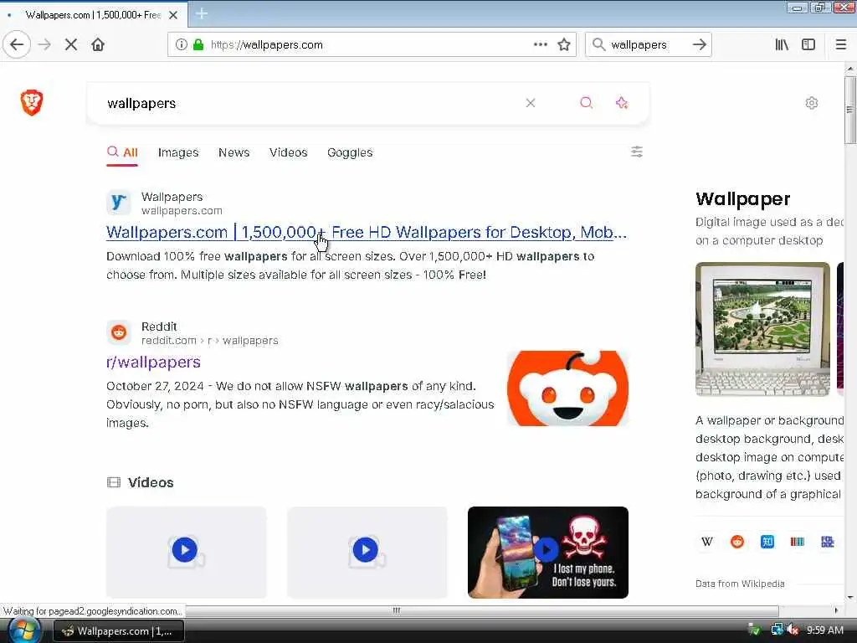
Task: Clear the Brave search query
Action: pyautogui.click(x=530, y=103)
